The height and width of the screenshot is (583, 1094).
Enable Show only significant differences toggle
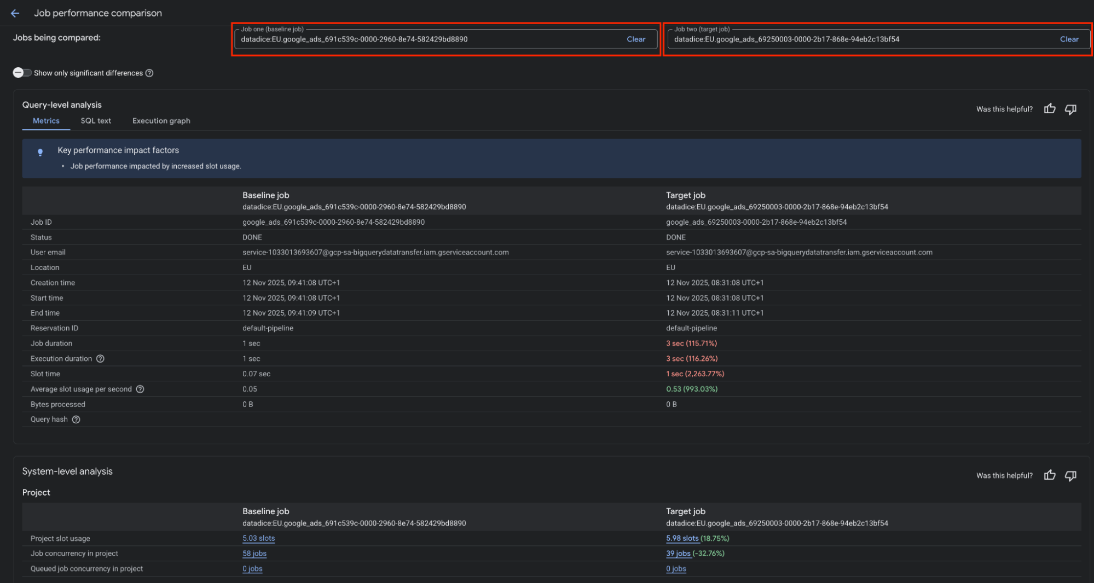pos(22,73)
